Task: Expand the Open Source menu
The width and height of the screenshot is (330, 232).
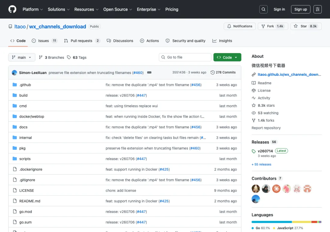Action: tap(118, 9)
